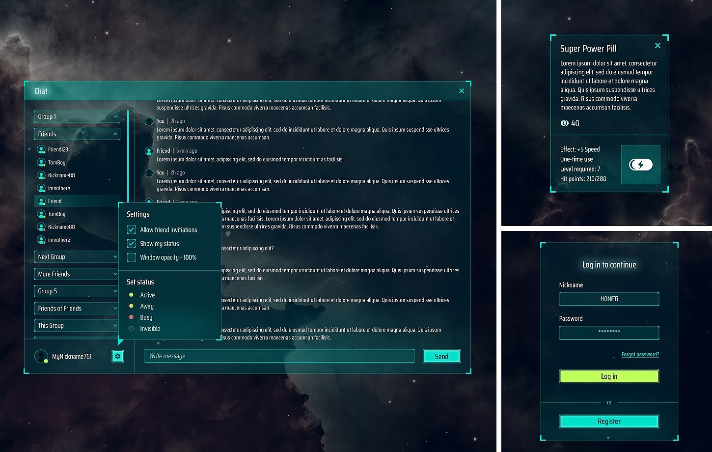Click the lightning toggle on Super Power Pill
Screen dimensions: 712x452
(x=640, y=165)
